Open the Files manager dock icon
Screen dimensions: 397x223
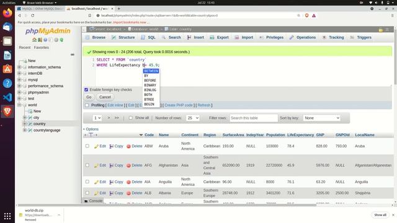[7, 41]
